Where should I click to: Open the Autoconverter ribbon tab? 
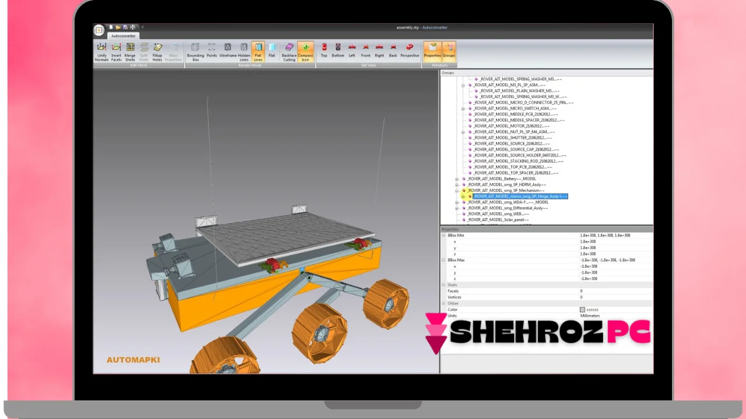124,36
